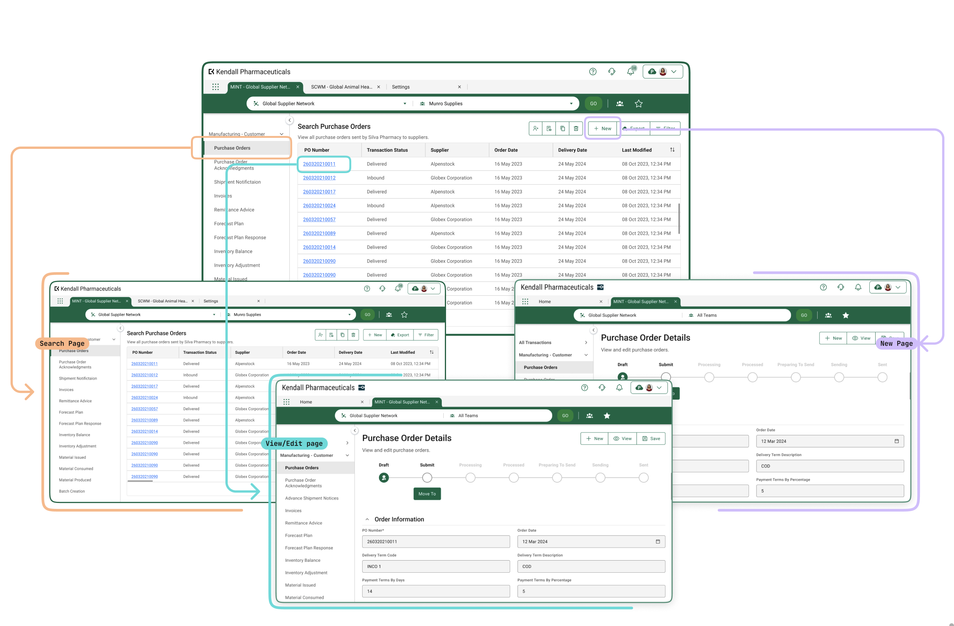Select the Sending stage circle in the New Page window
Image resolution: width=954 pixels, height=626 pixels.
pos(839,377)
